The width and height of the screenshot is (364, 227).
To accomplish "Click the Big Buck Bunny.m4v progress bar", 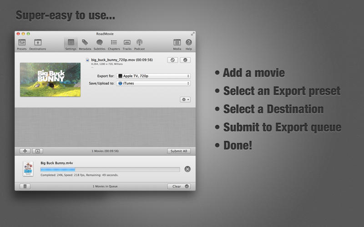I will 110,169.
